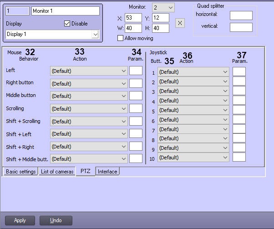Click joystick button 9 Param field

click(239, 148)
